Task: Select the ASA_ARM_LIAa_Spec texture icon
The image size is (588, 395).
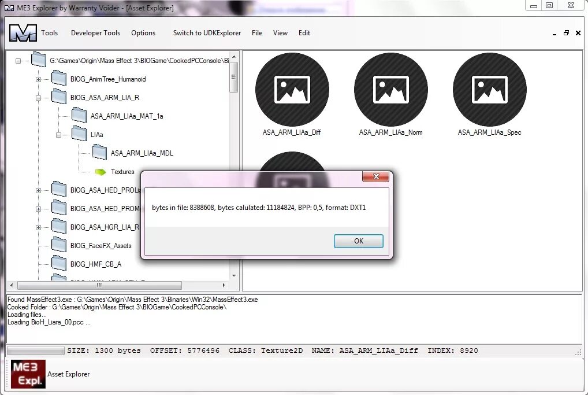Action: click(489, 90)
